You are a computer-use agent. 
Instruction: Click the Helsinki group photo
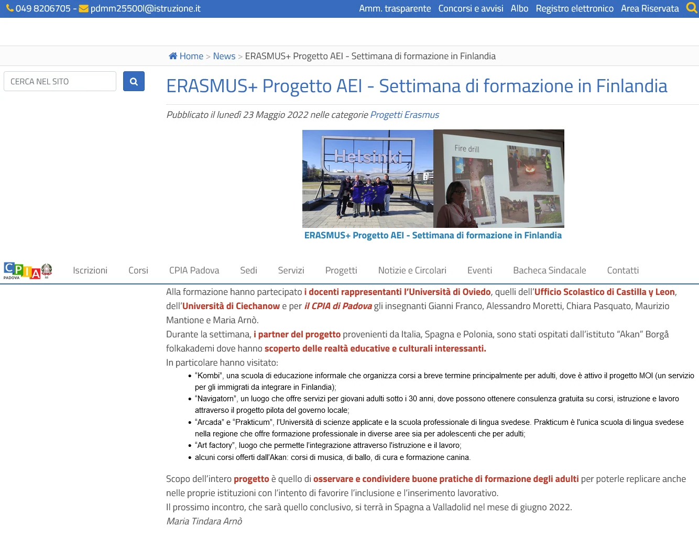pyautogui.click(x=368, y=178)
